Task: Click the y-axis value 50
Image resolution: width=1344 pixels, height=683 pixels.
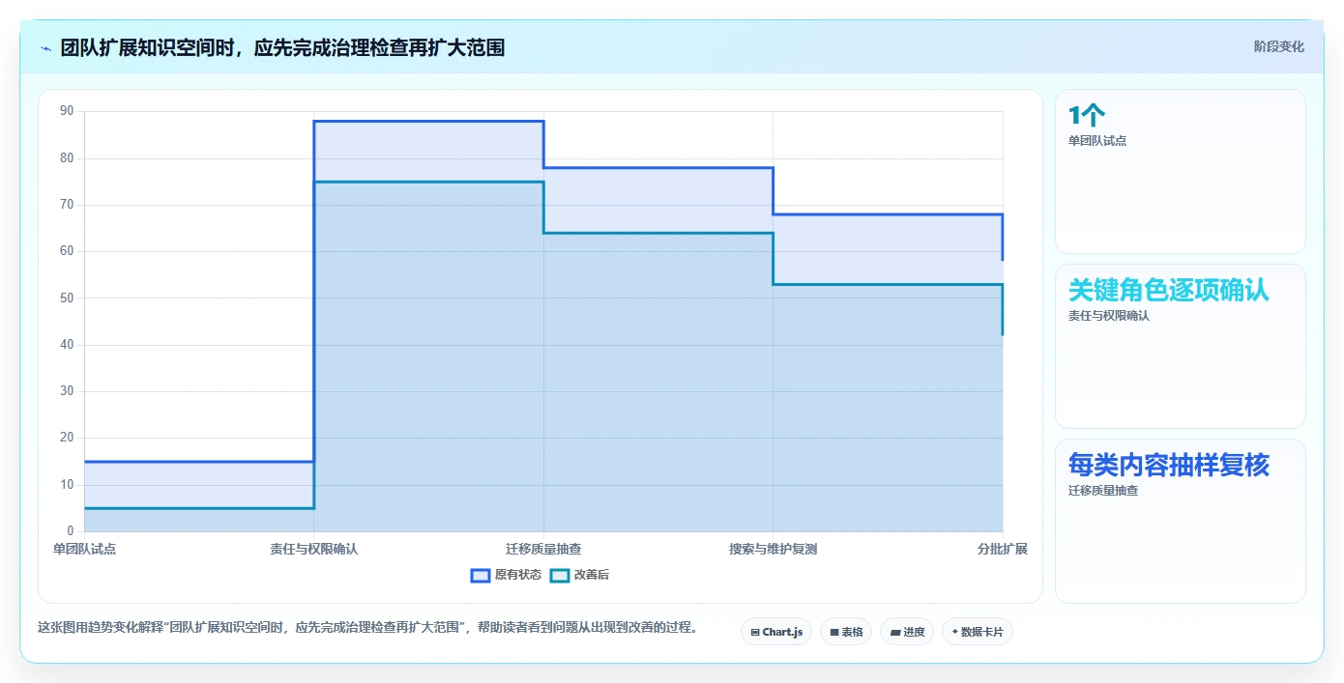Action: click(67, 298)
